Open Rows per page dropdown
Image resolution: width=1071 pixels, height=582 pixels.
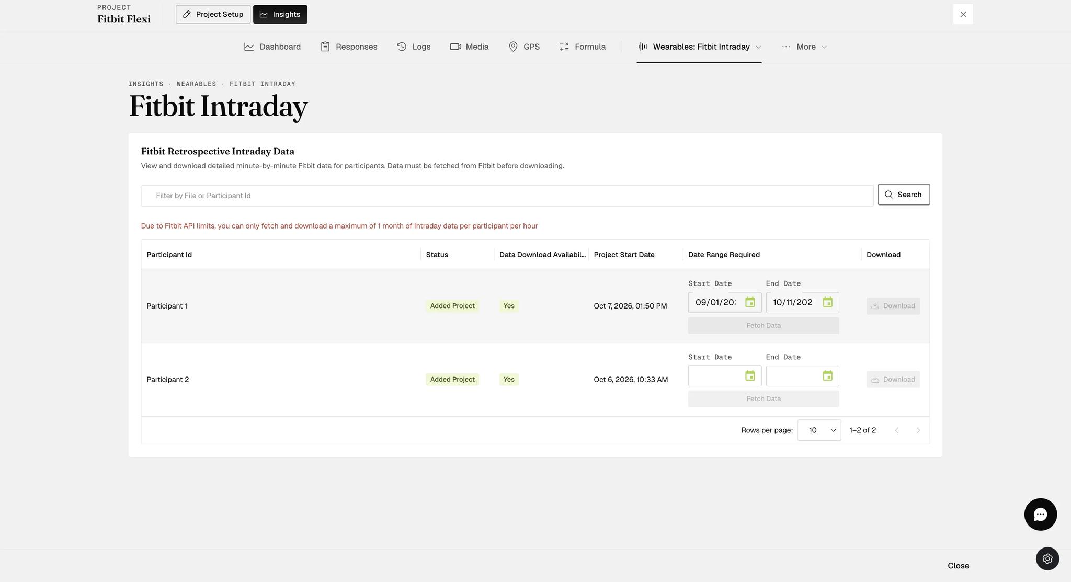coord(819,430)
